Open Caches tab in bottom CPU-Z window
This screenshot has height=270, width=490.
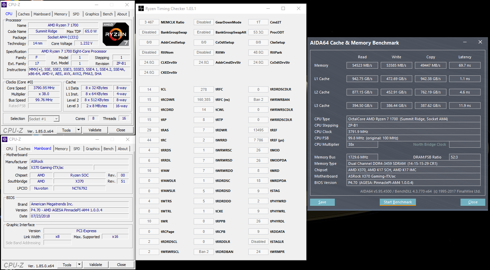pos(24,149)
